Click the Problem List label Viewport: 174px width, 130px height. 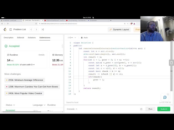[x=20, y=30]
